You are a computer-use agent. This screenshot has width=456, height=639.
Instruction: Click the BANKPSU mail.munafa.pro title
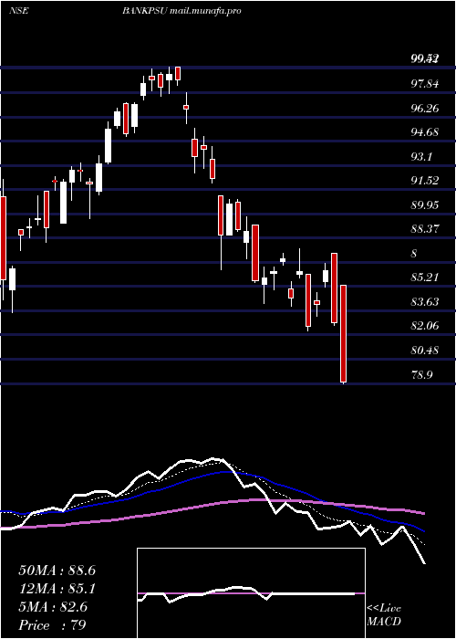pyautogui.click(x=181, y=11)
